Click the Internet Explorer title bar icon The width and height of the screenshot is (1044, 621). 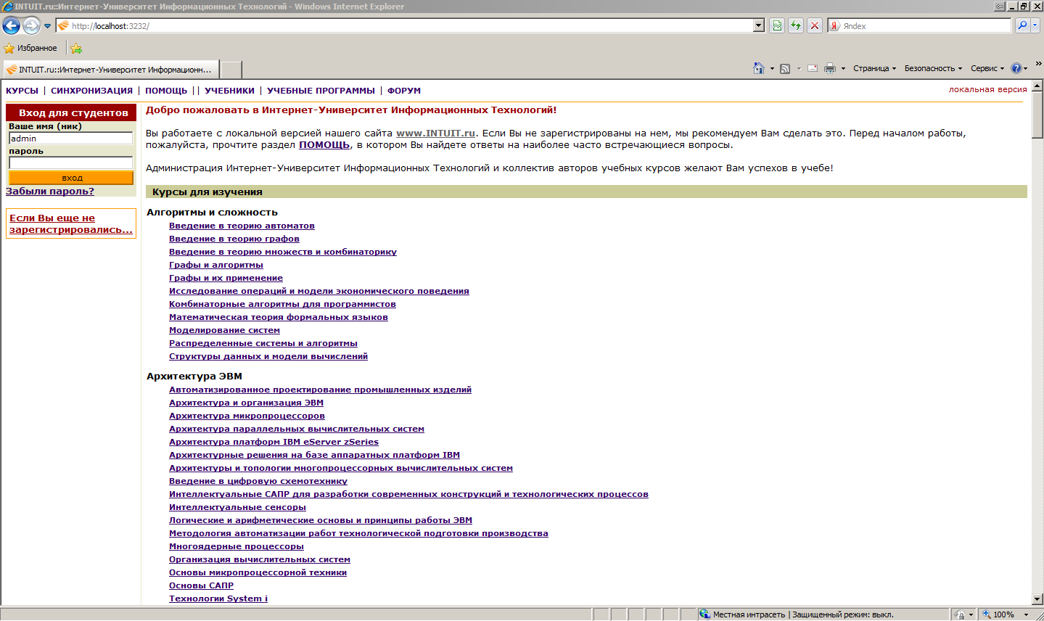pos(7,7)
